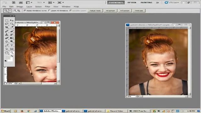Select the History Brush tool

coord(12,35)
